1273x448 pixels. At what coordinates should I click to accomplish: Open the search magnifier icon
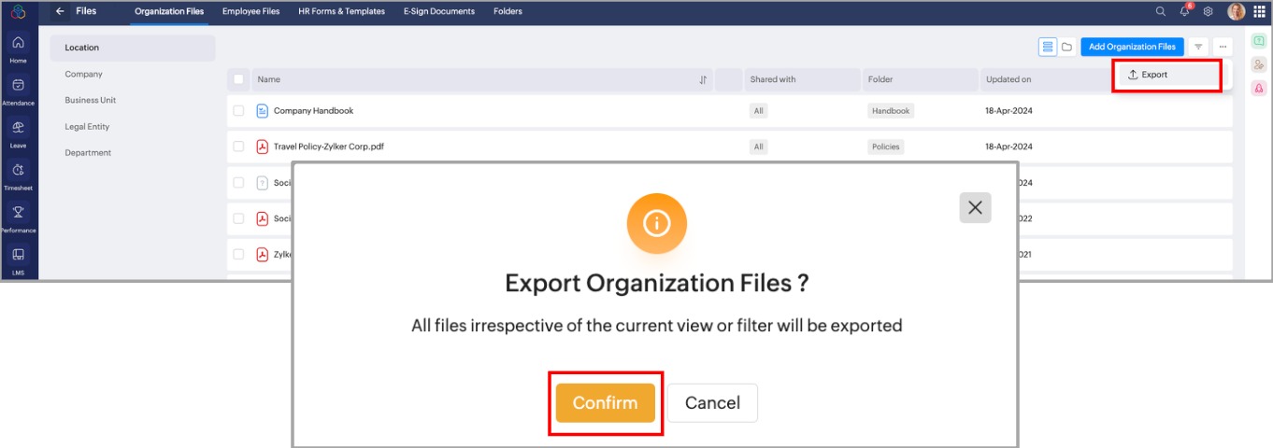1161,11
